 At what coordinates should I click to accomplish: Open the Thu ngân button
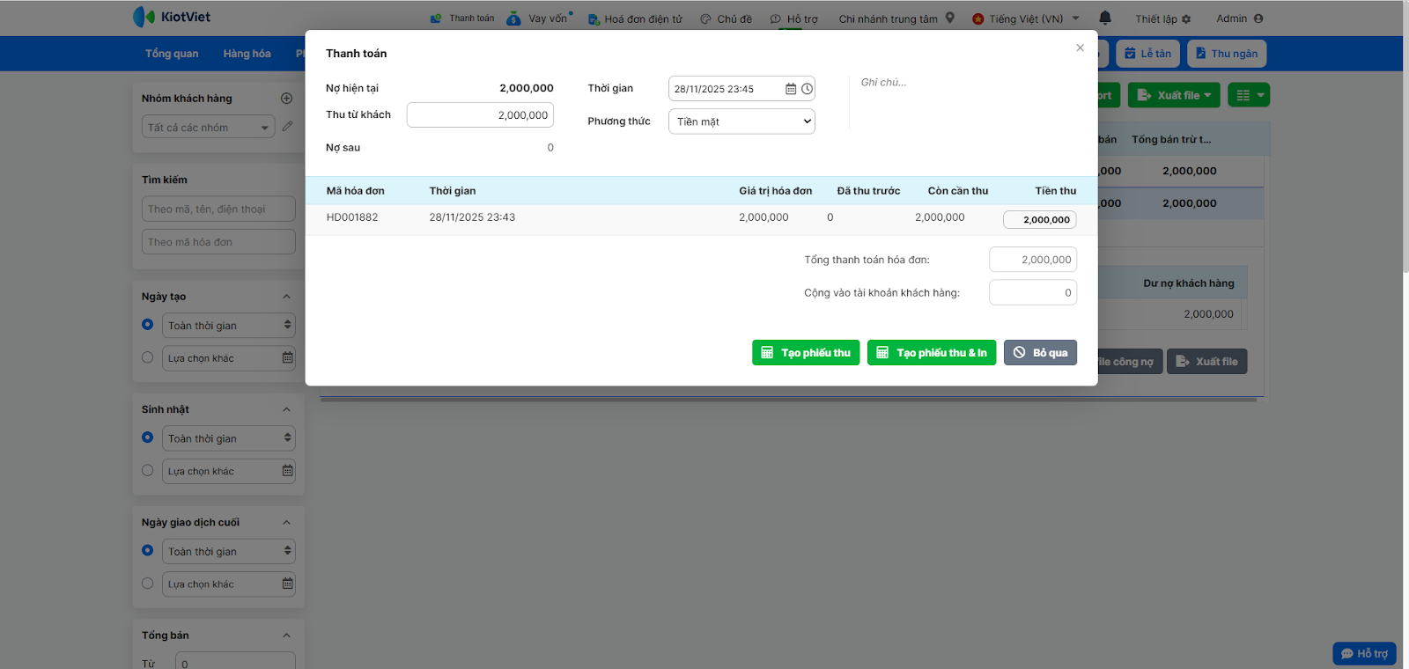(x=1227, y=54)
